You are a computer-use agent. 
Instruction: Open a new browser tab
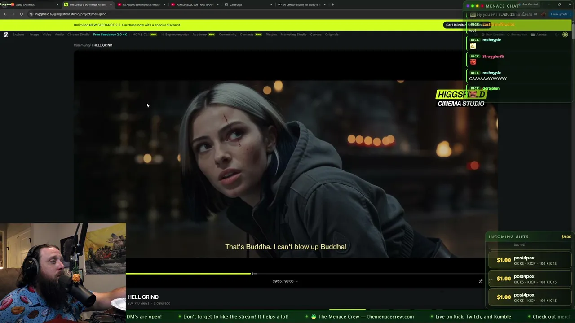pyautogui.click(x=332, y=4)
